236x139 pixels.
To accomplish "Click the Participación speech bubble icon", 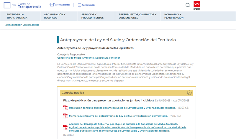I will [x=80, y=5].
